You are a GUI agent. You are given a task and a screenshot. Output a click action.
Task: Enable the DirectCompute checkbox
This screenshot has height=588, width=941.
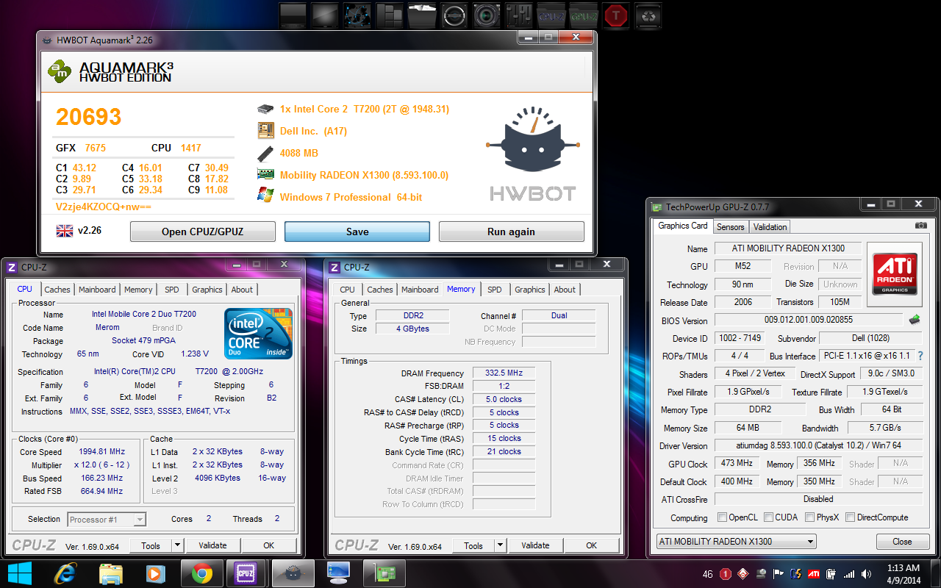851,517
